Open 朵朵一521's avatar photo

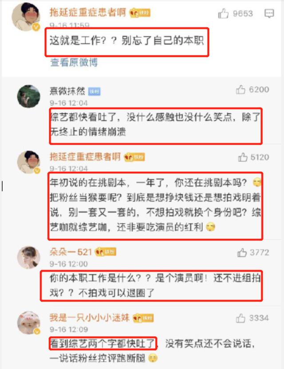point(29,257)
